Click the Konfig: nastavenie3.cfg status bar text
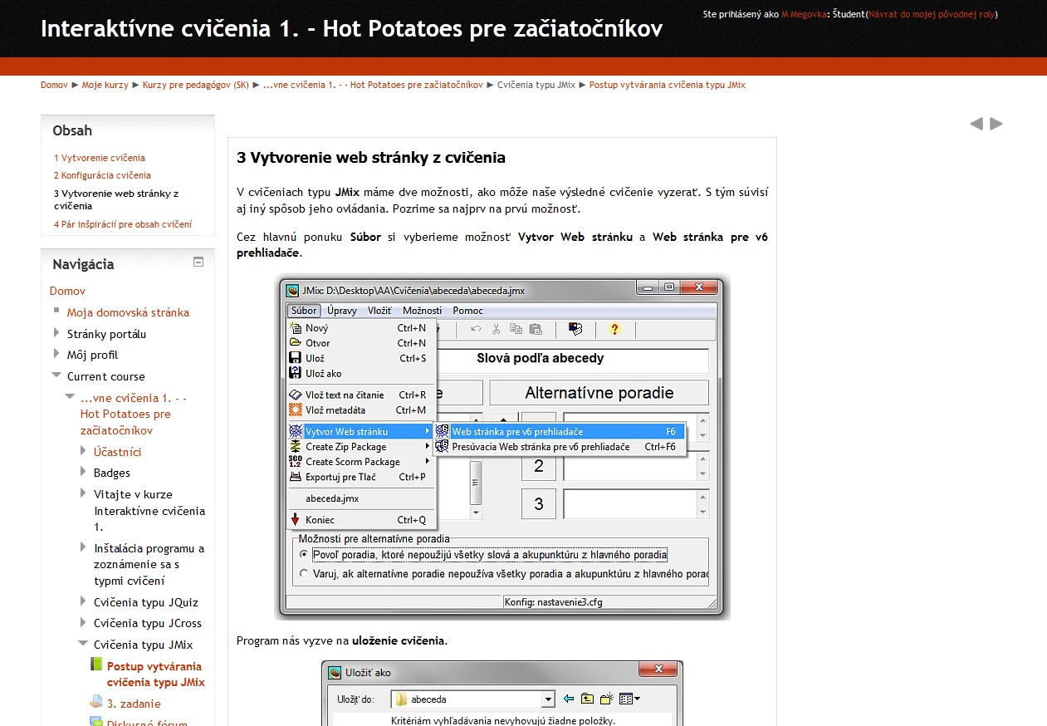The image size is (1047, 726). click(x=553, y=602)
